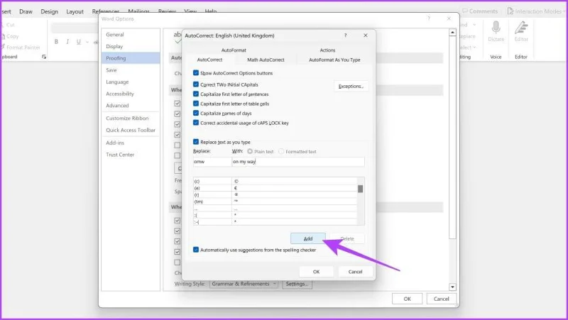The width and height of the screenshot is (568, 320).
Task: Click the AutoCorrect dialog help question mark
Action: click(345, 35)
